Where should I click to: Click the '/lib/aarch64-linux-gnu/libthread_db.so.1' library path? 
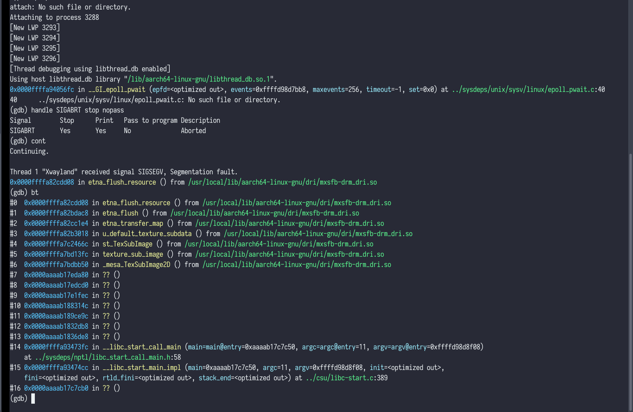199,79
